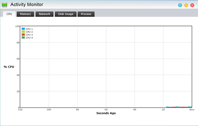This screenshot has height=126, width=198.
Task: Click the yellow CPU 2 legend swatch
Action: [23, 32]
